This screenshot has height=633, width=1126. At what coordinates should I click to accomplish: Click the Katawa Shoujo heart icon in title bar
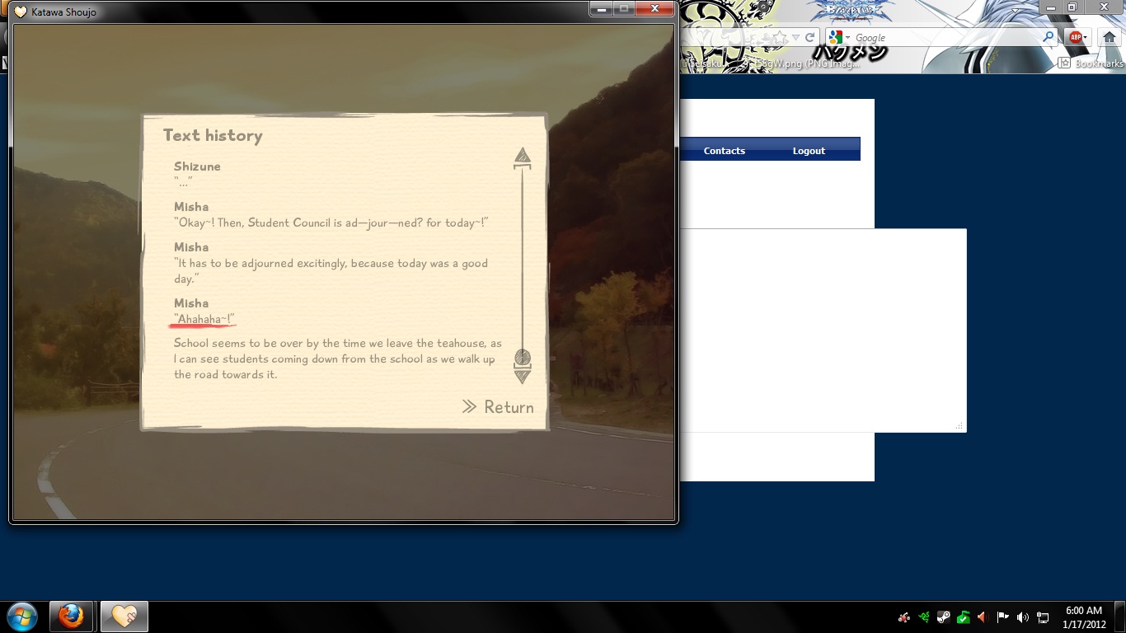(x=21, y=12)
